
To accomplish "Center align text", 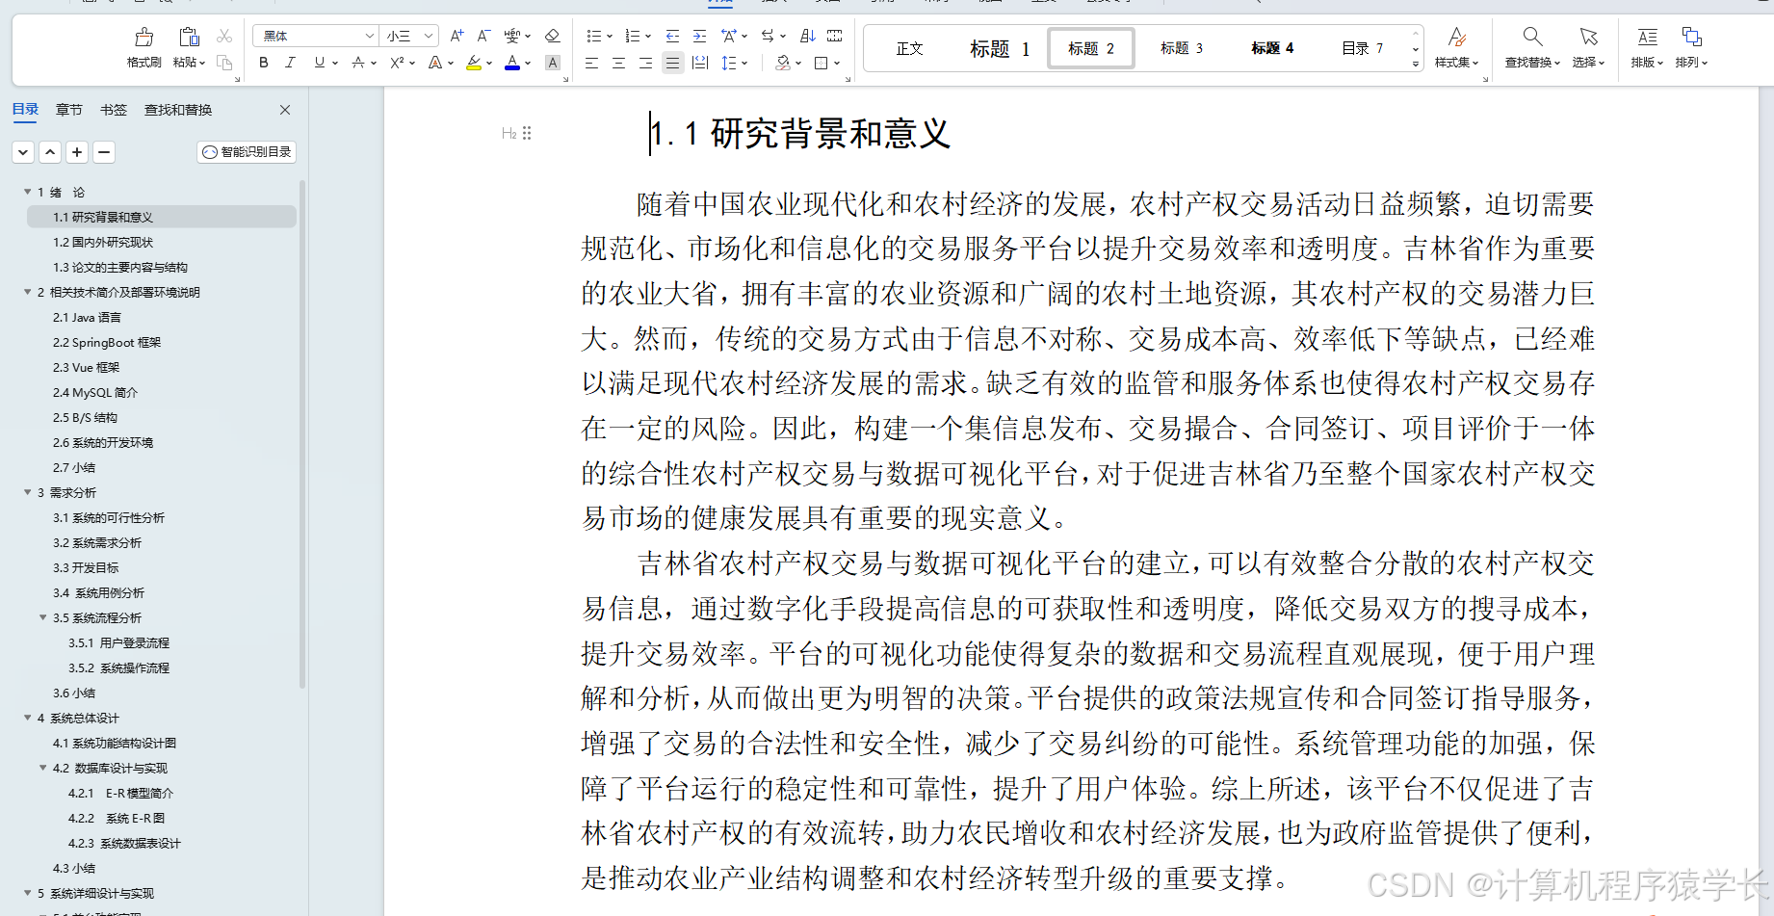I will tap(618, 63).
